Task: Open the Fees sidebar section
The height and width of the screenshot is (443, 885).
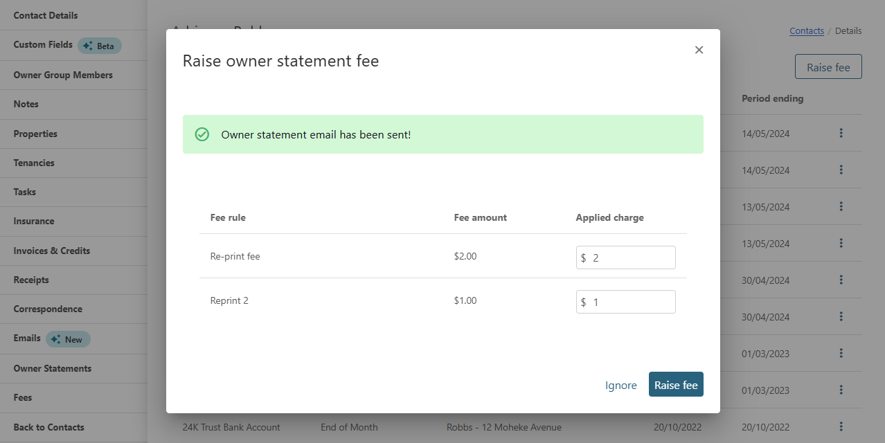Action: point(23,398)
